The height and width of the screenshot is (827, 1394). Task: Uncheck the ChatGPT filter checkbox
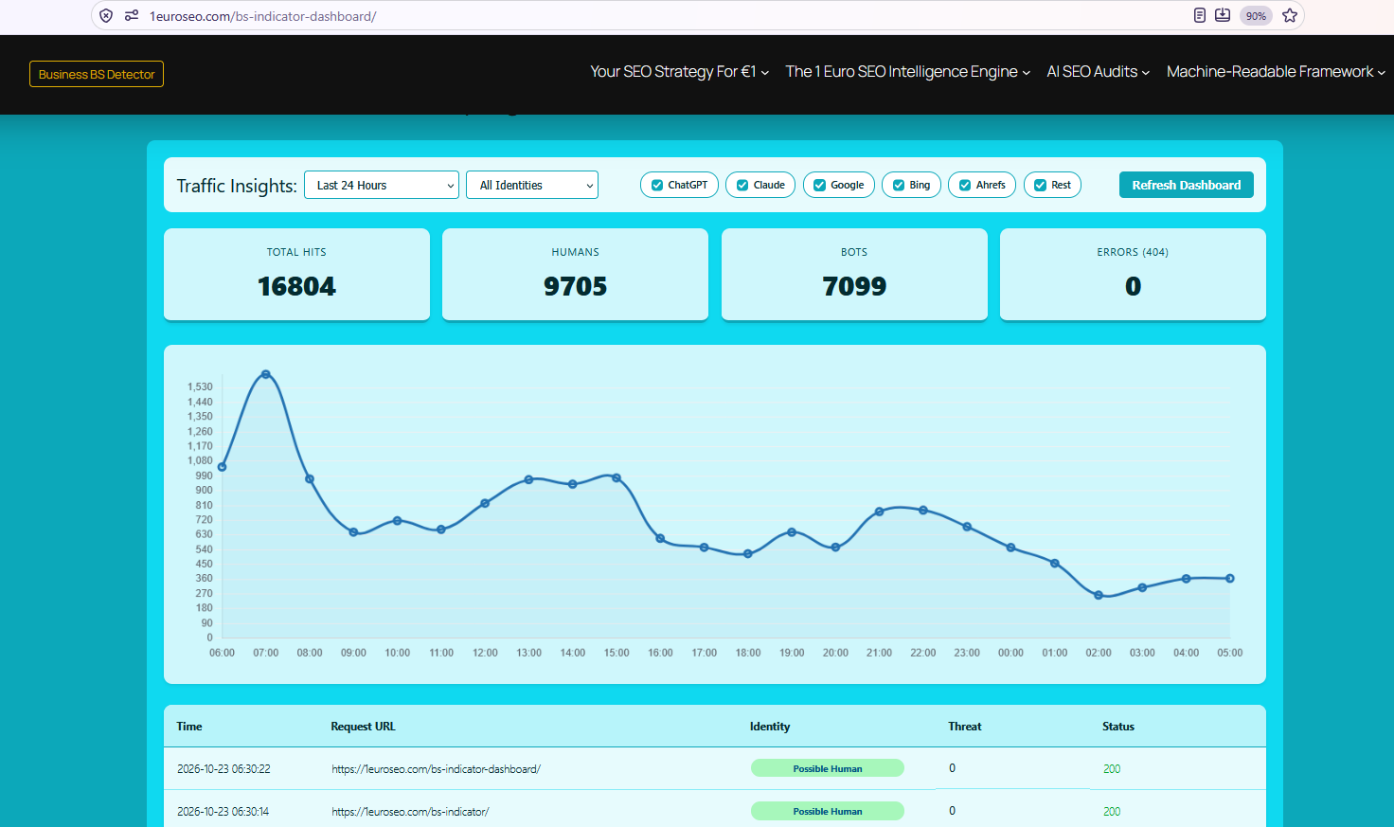pyautogui.click(x=657, y=186)
